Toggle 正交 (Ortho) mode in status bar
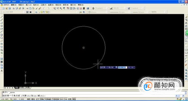 (x=37, y=99)
